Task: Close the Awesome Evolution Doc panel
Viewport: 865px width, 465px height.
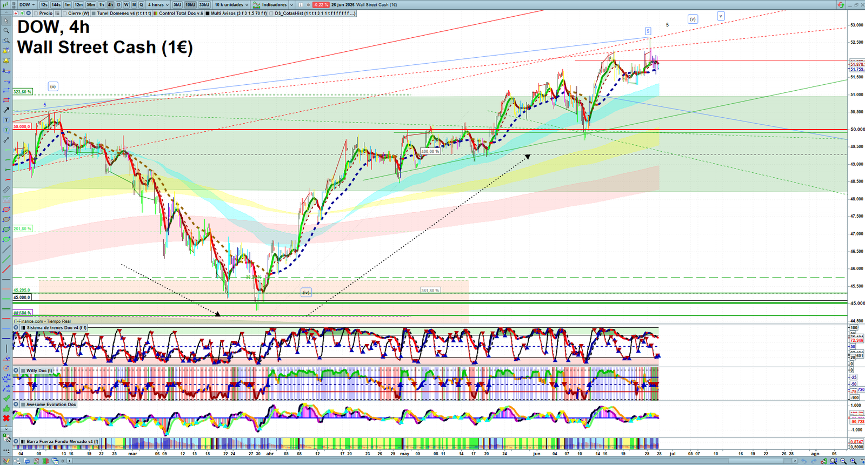Action: coord(16,404)
